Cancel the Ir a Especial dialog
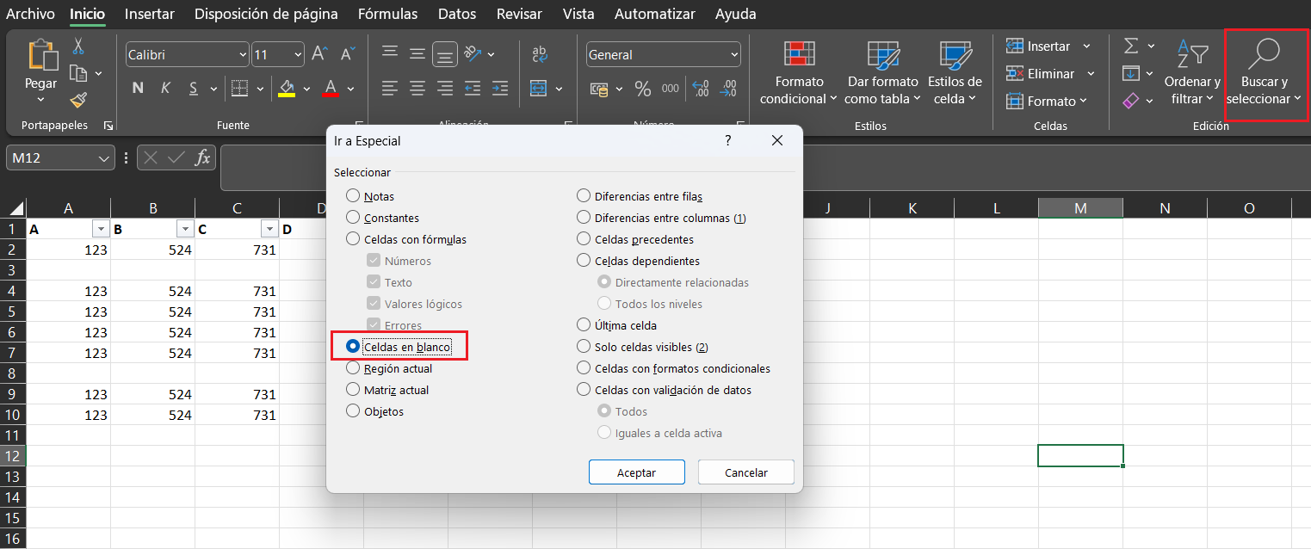This screenshot has height=549, width=1311. (x=745, y=472)
